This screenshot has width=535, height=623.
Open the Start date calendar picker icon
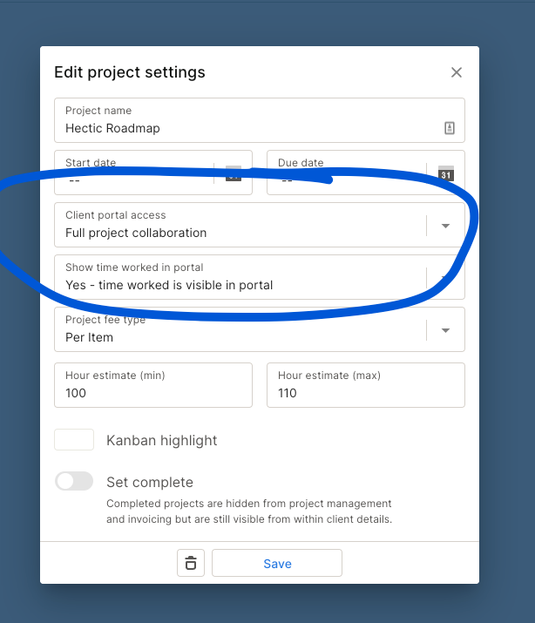click(x=234, y=173)
